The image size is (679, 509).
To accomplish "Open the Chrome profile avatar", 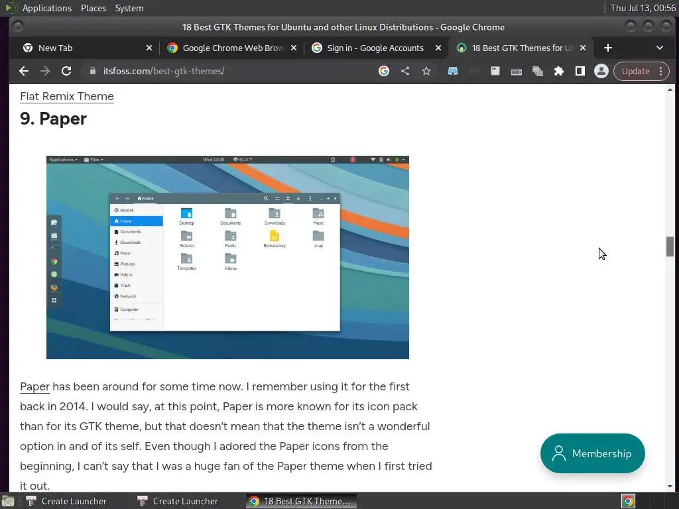I will (601, 72).
